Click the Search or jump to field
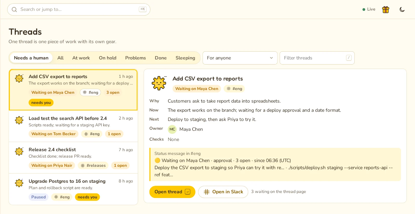The width and height of the screenshot is (415, 214). pyautogui.click(x=79, y=10)
